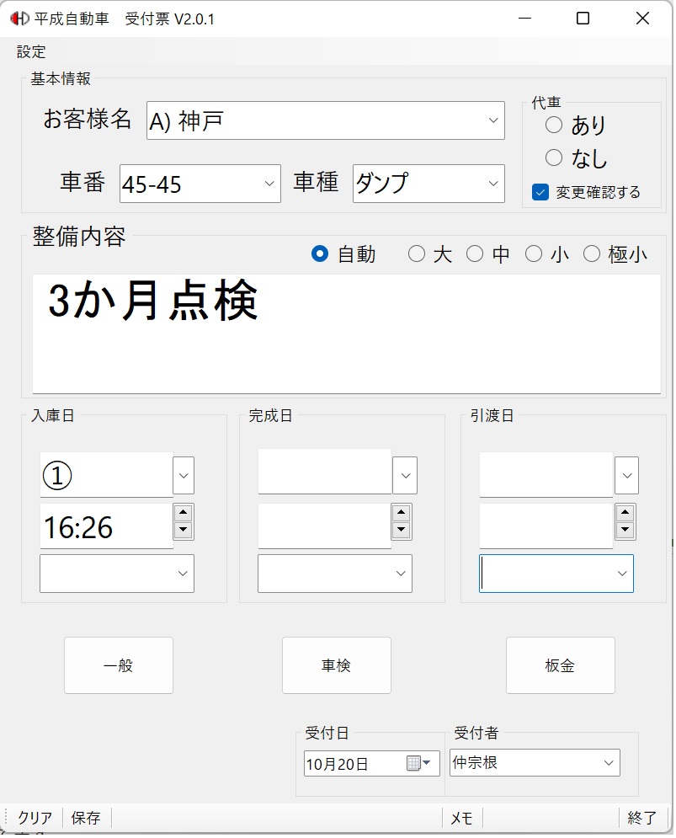Uncheck the 変更確認する checkbox

click(x=540, y=193)
